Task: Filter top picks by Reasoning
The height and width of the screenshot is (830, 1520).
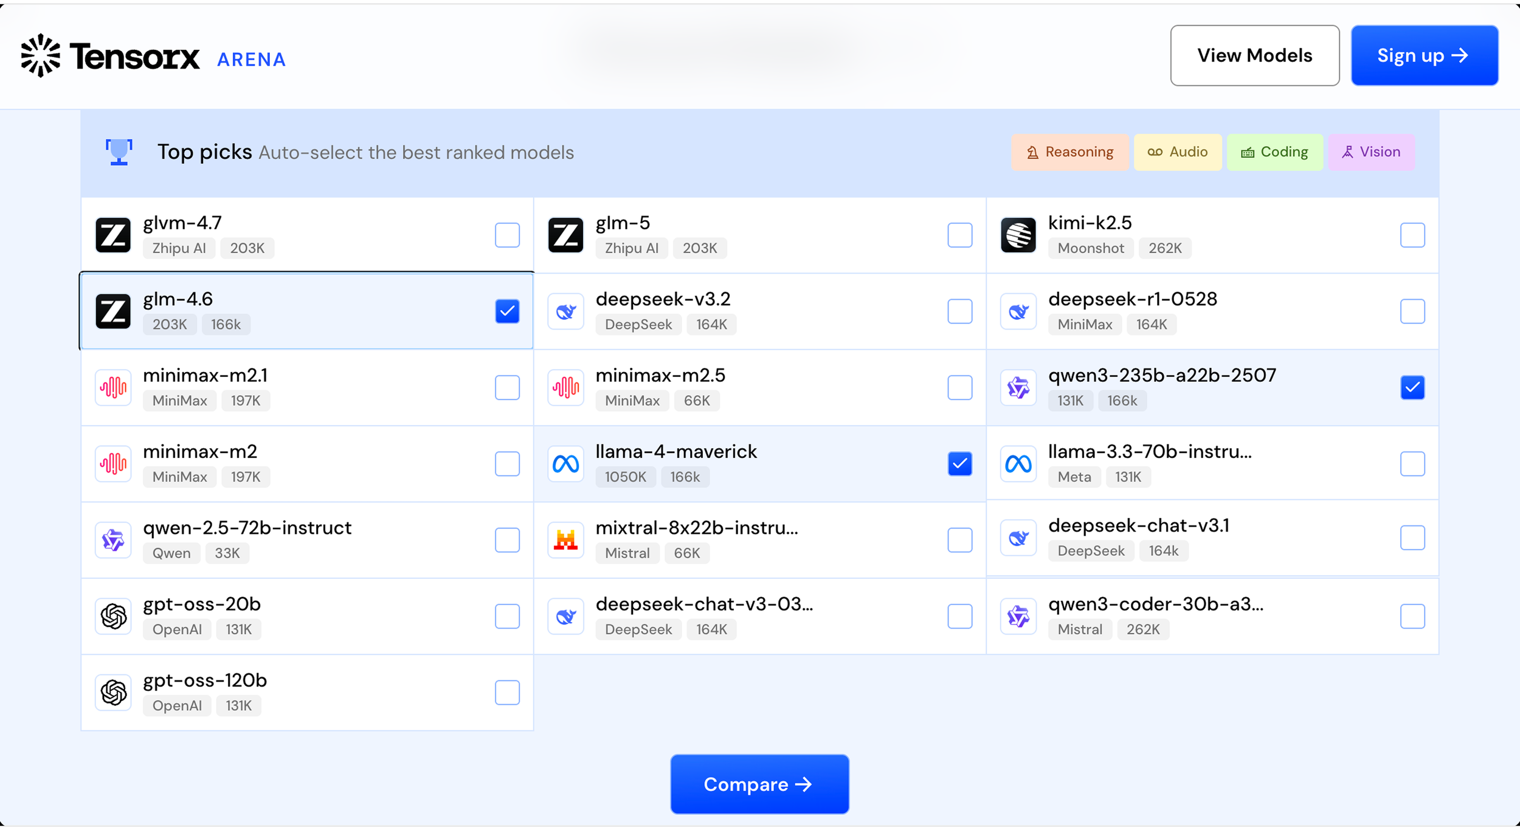Action: pos(1069,152)
